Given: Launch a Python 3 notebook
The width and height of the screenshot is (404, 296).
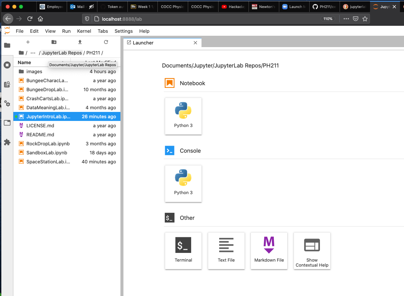Looking at the screenshot, I should click(x=183, y=116).
